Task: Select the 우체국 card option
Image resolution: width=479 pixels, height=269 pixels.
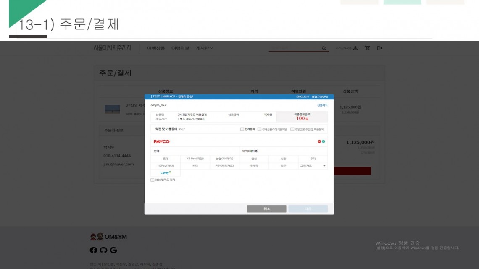Action: (x=254, y=166)
